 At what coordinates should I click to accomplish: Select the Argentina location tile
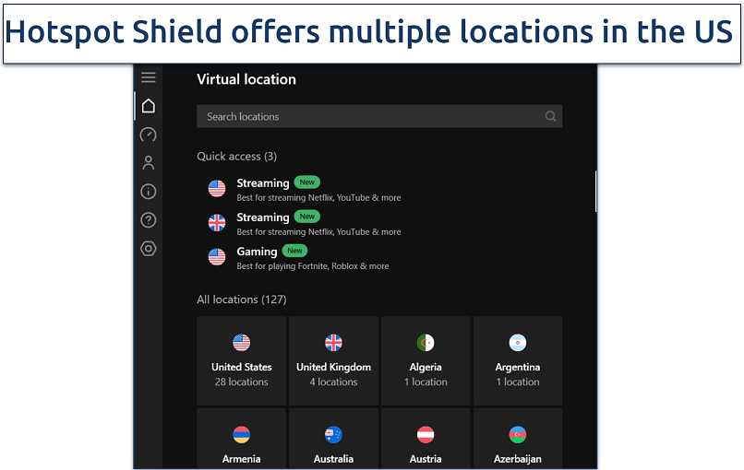point(517,361)
